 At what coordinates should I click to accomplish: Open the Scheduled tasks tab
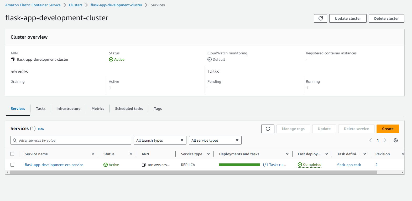(129, 109)
